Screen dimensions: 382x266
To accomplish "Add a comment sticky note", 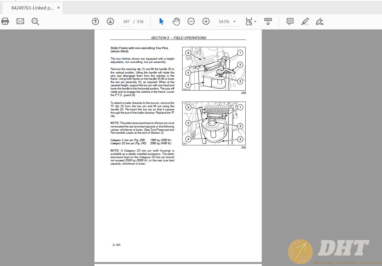I will pyautogui.click(x=290, y=21).
